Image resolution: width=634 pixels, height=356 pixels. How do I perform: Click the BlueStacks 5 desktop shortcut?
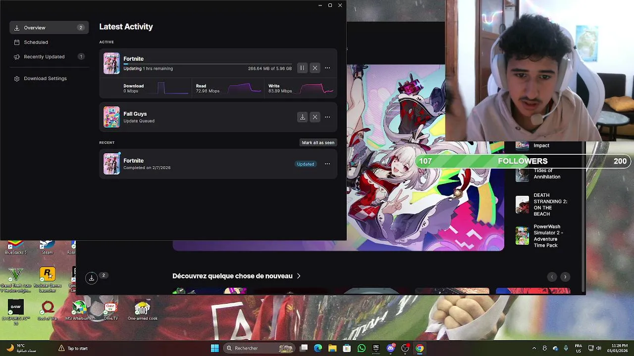tap(16, 247)
